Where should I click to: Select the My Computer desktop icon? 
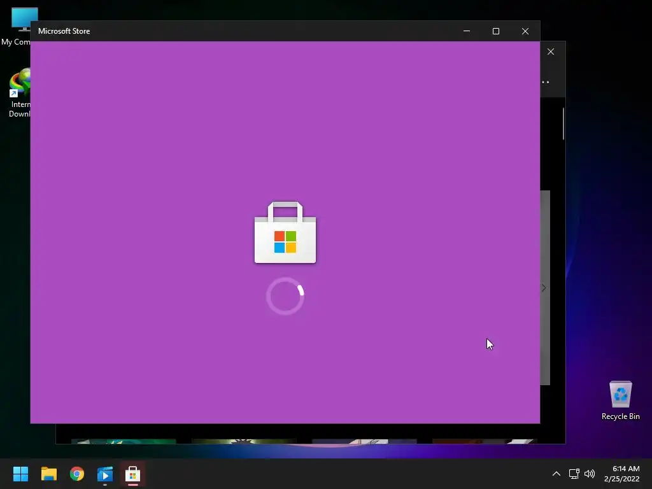coord(15,26)
